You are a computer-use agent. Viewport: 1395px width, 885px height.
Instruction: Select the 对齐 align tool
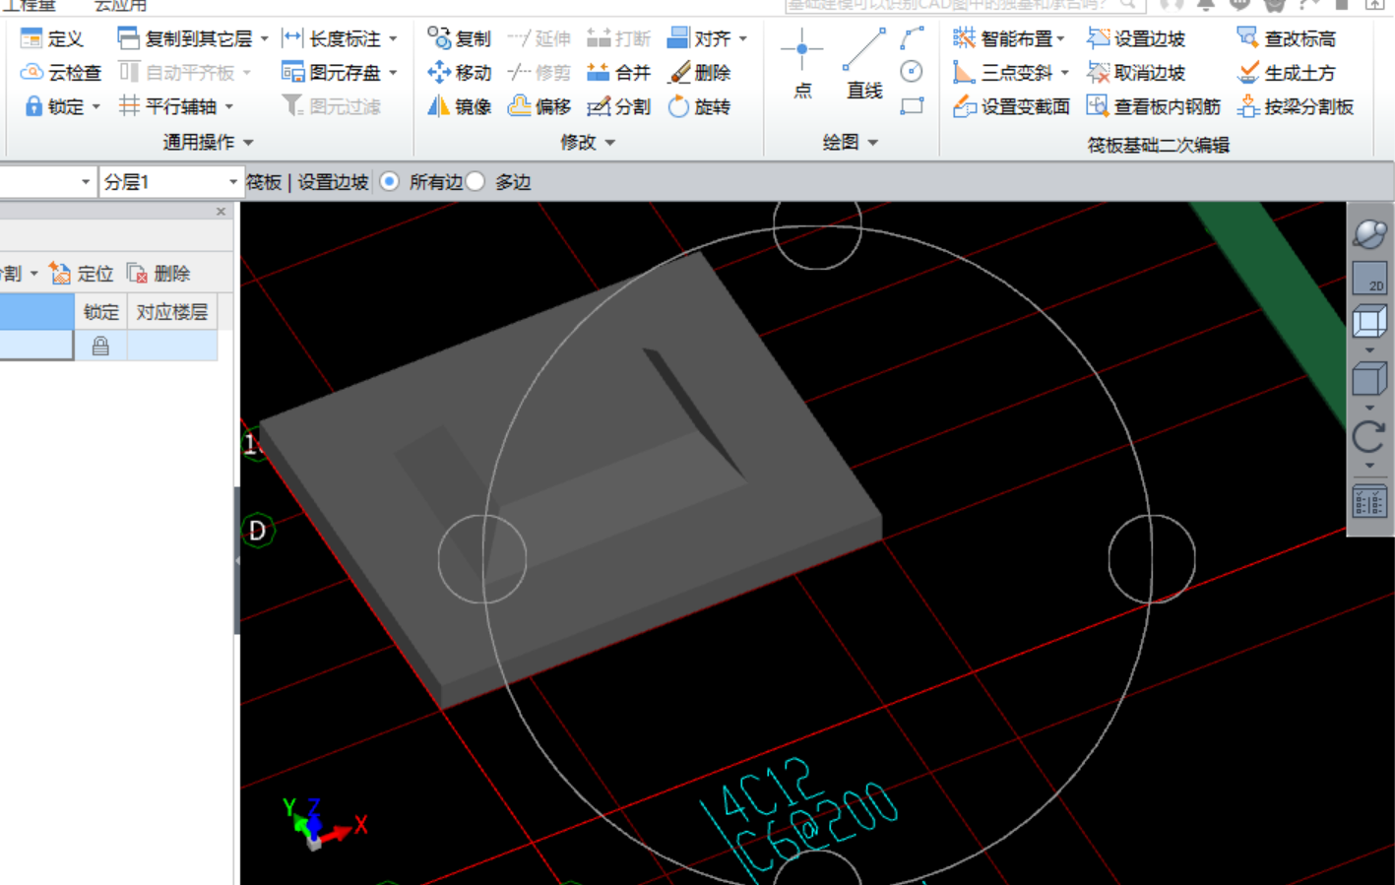[x=699, y=38]
